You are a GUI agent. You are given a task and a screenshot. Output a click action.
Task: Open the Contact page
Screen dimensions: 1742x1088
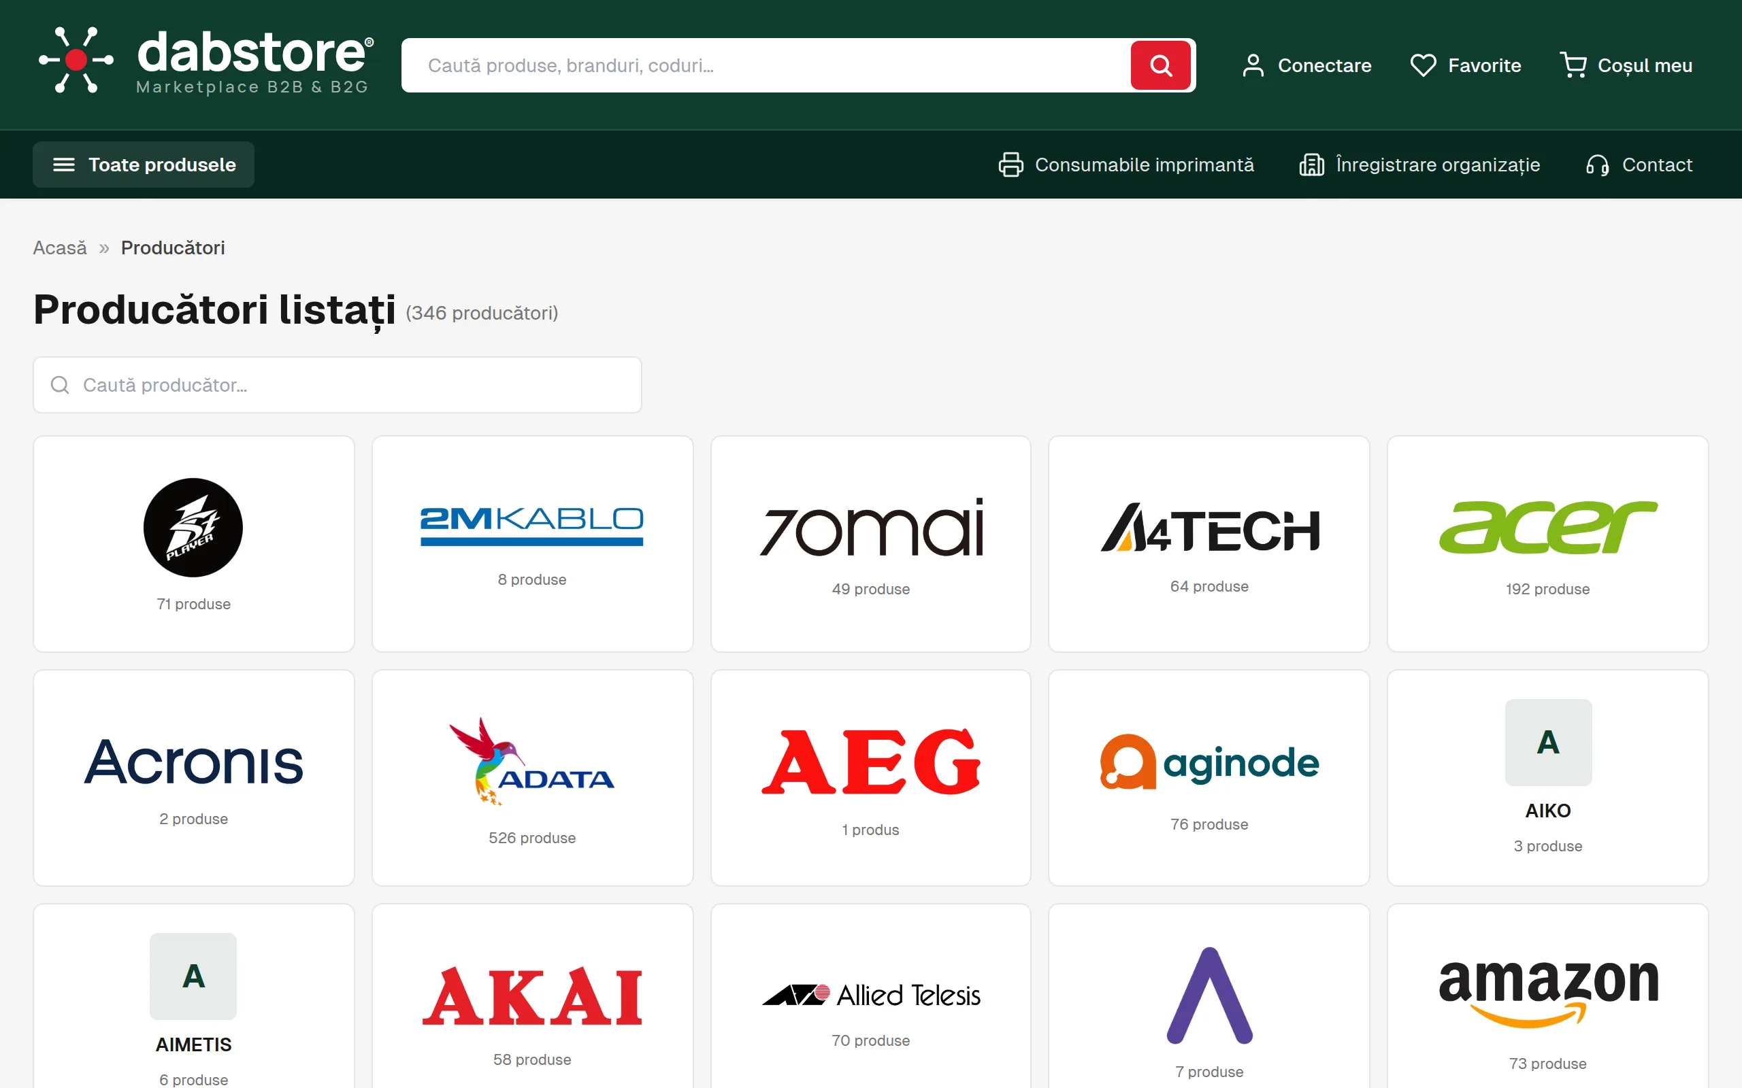click(1639, 165)
